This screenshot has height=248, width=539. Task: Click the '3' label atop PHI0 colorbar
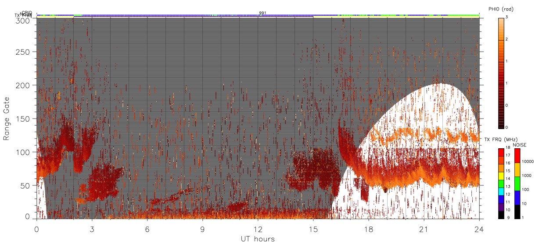tap(507, 17)
